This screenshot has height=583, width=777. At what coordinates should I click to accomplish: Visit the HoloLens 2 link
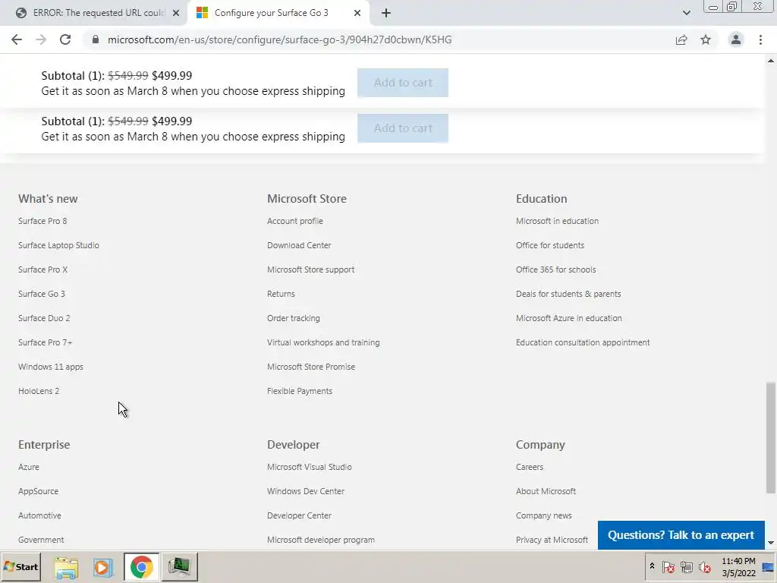[x=39, y=391]
